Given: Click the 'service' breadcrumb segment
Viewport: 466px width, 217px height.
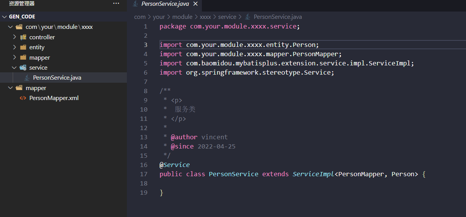Looking at the screenshot, I should click(227, 17).
